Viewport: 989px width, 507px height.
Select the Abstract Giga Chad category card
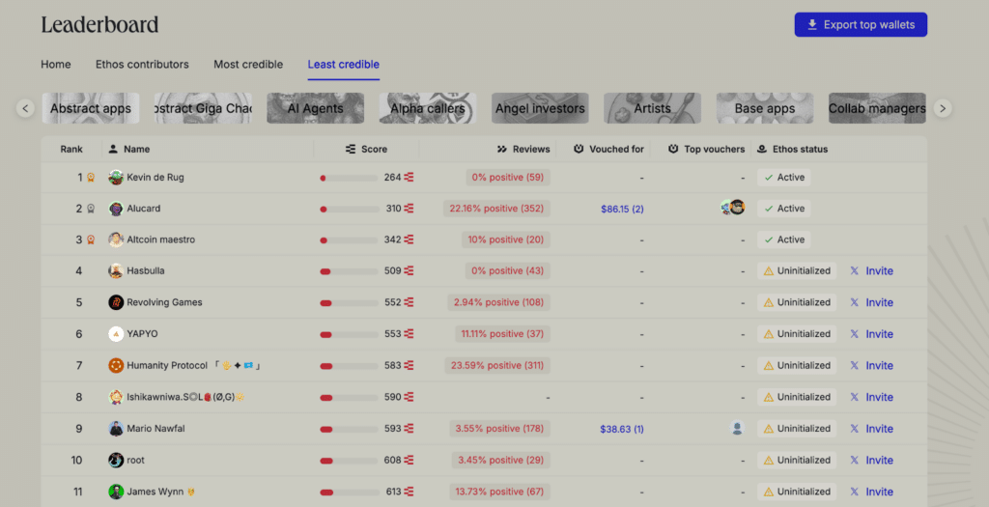tap(203, 108)
